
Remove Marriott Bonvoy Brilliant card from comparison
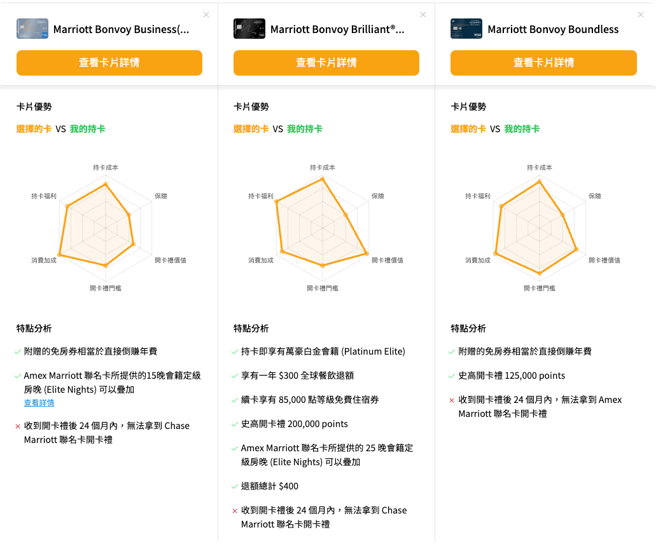pyautogui.click(x=423, y=15)
